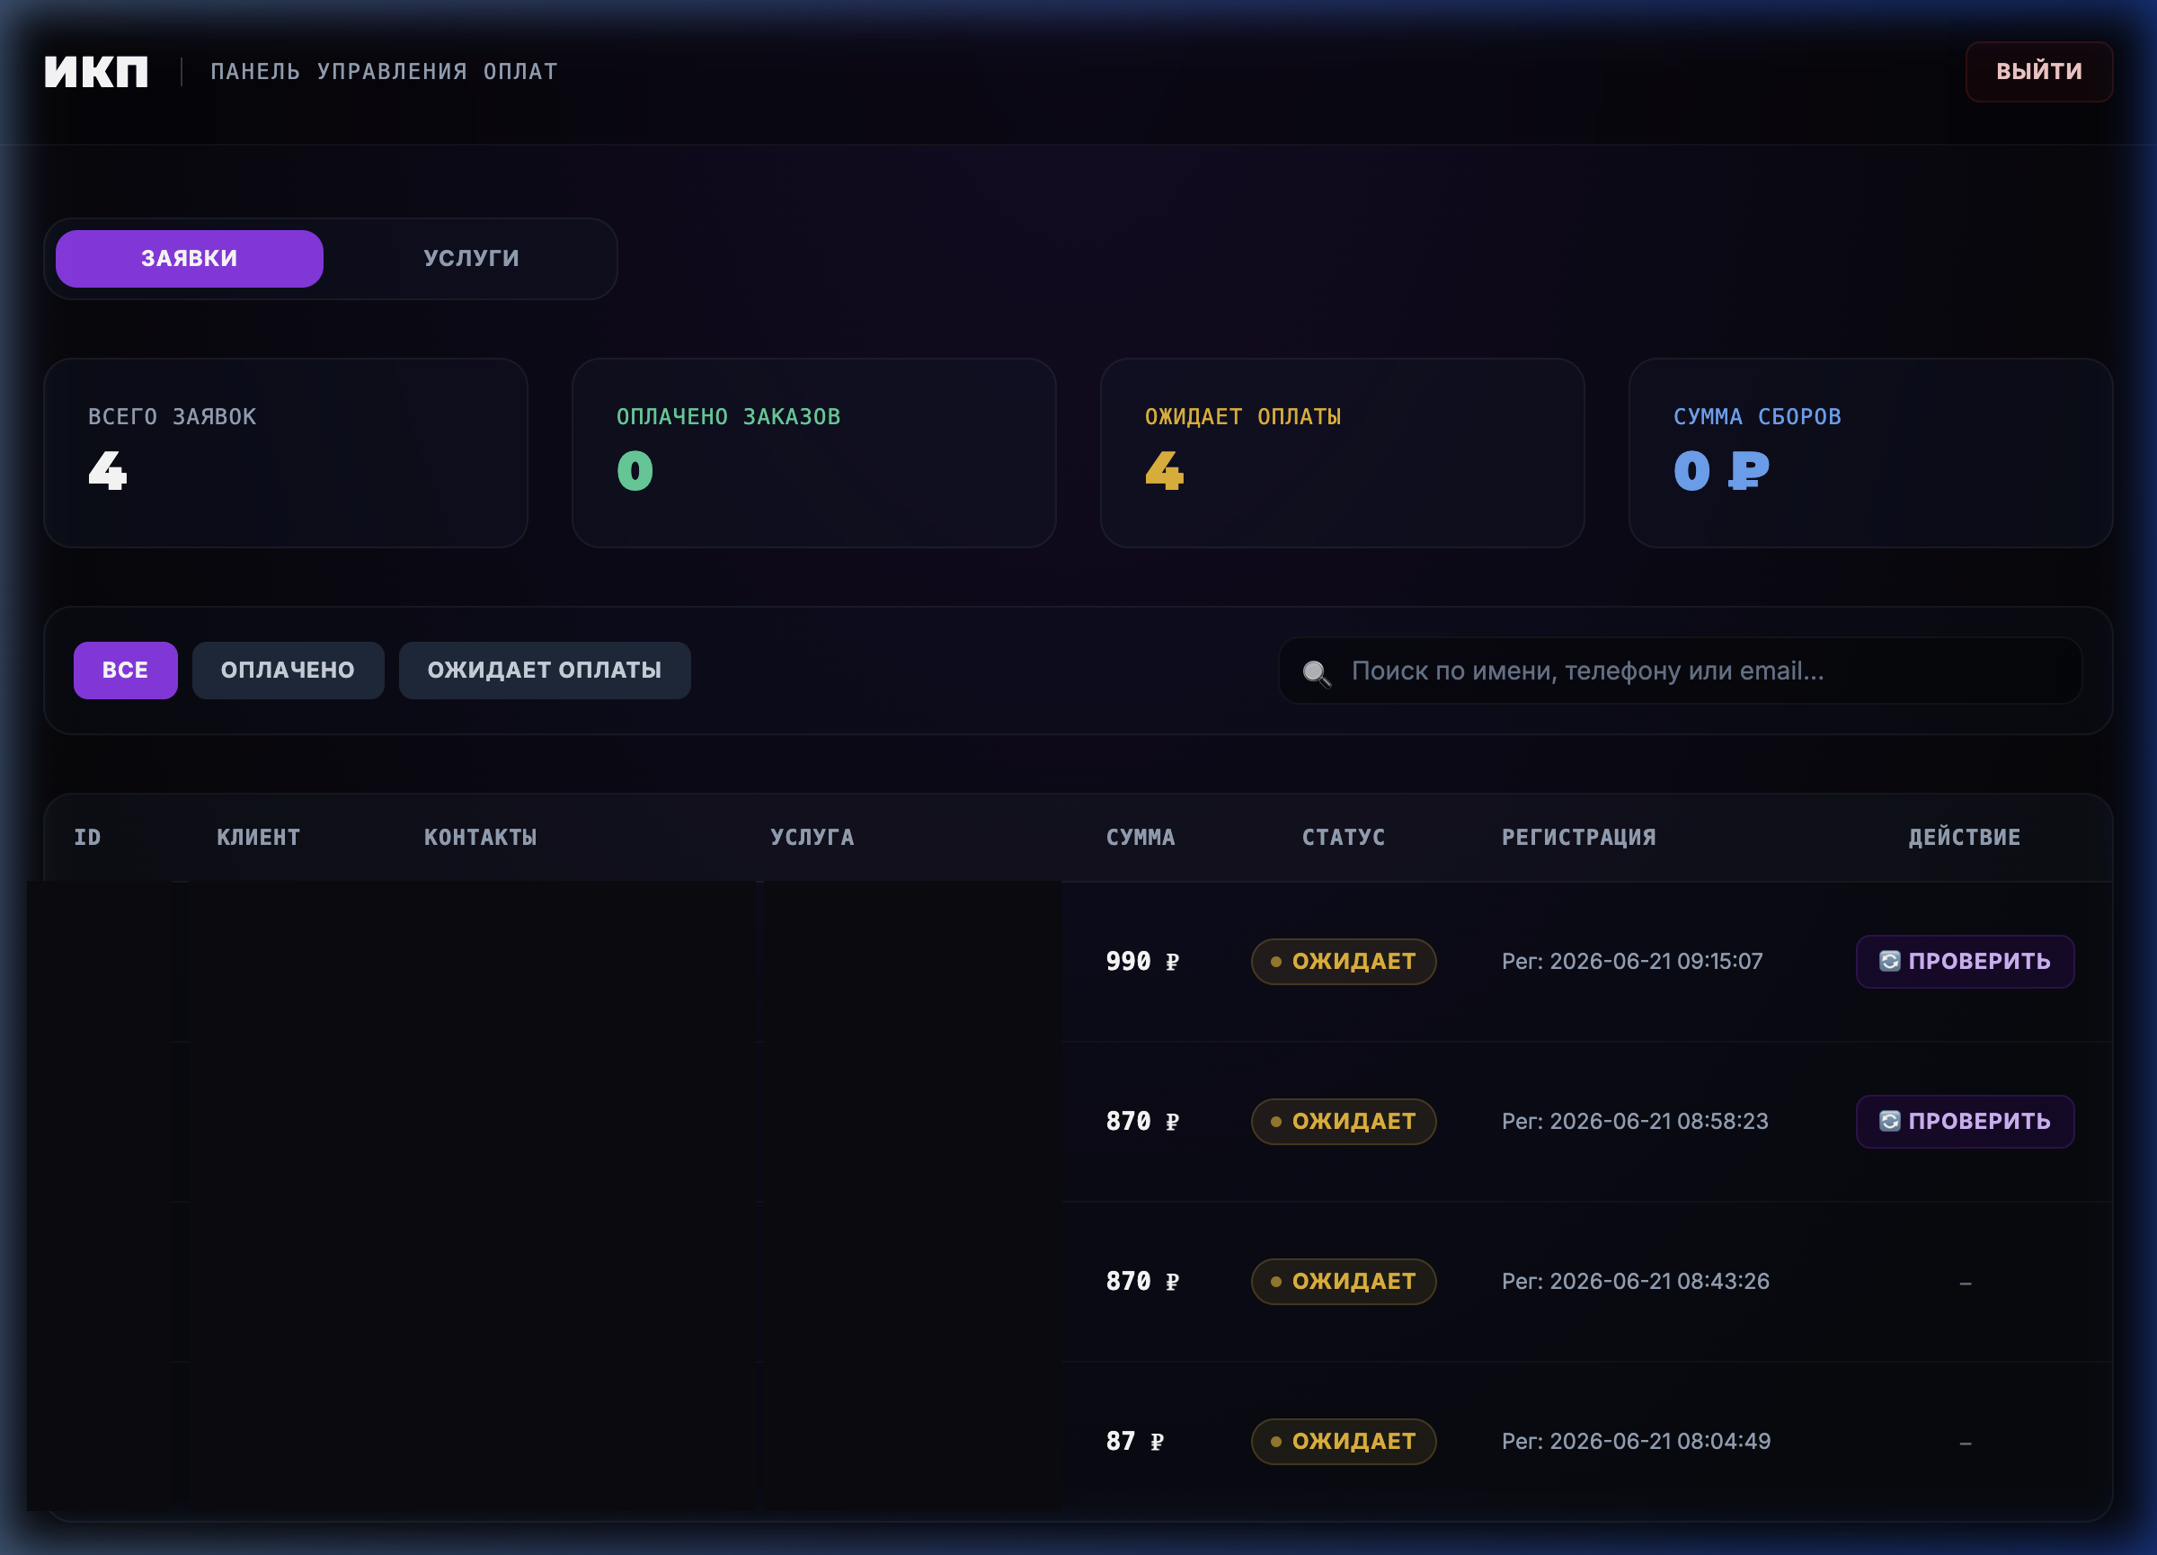
Task: Filter by ОЖИДАЕТ ОПЛАТЫ status
Action: coord(545,670)
